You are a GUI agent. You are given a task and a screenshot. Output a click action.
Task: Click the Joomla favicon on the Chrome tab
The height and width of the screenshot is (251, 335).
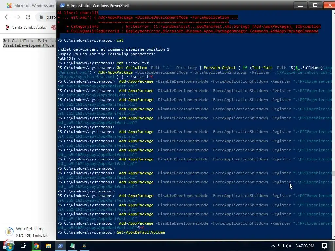click(9, 5)
